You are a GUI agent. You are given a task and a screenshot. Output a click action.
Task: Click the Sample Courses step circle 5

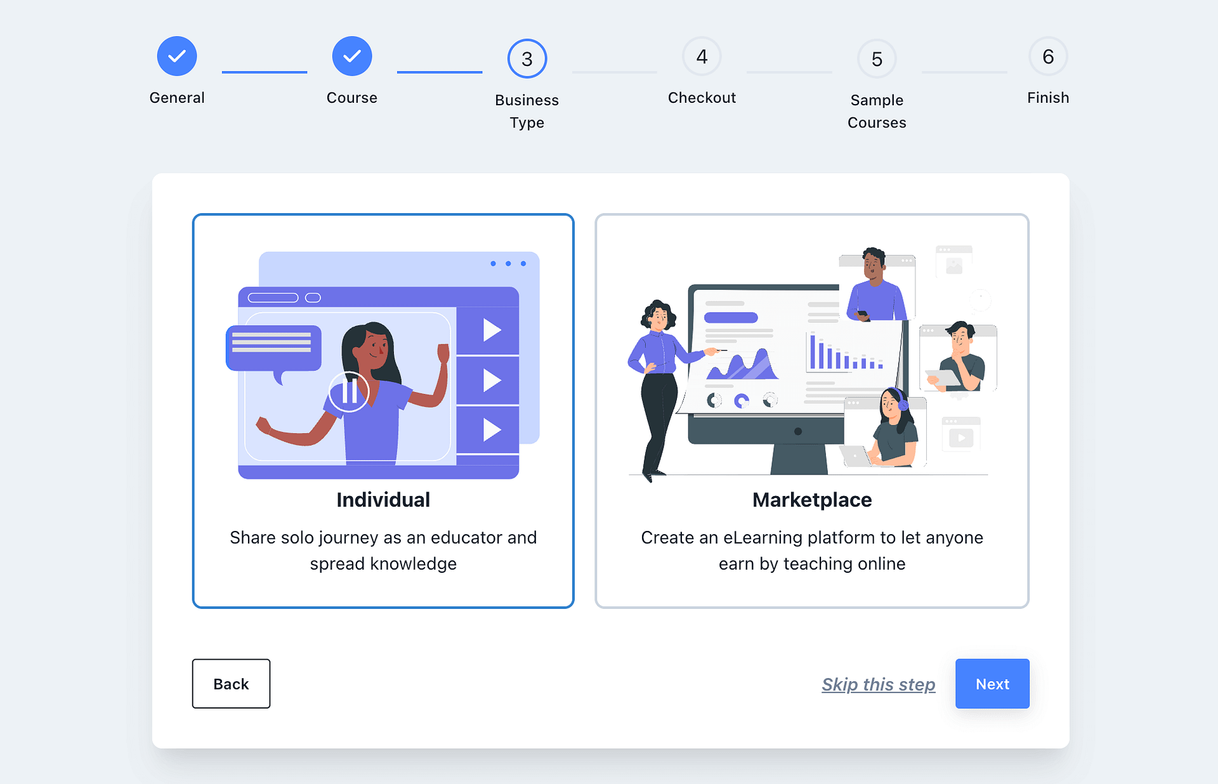pos(877,58)
